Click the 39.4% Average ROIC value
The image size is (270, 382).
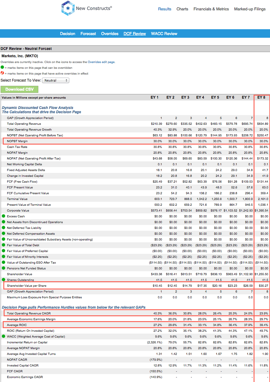(x=264, y=325)
